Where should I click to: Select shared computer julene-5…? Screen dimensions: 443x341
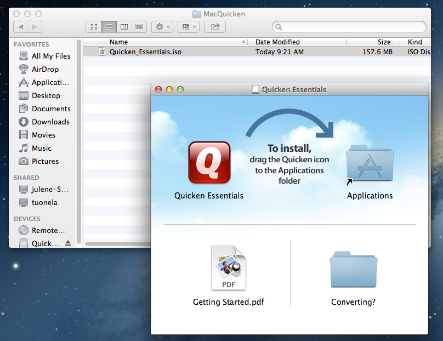click(43, 189)
